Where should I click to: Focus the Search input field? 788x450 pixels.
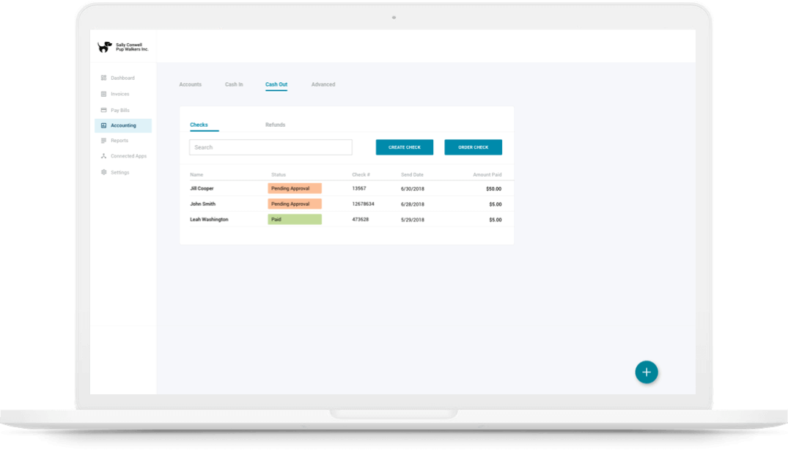point(270,147)
